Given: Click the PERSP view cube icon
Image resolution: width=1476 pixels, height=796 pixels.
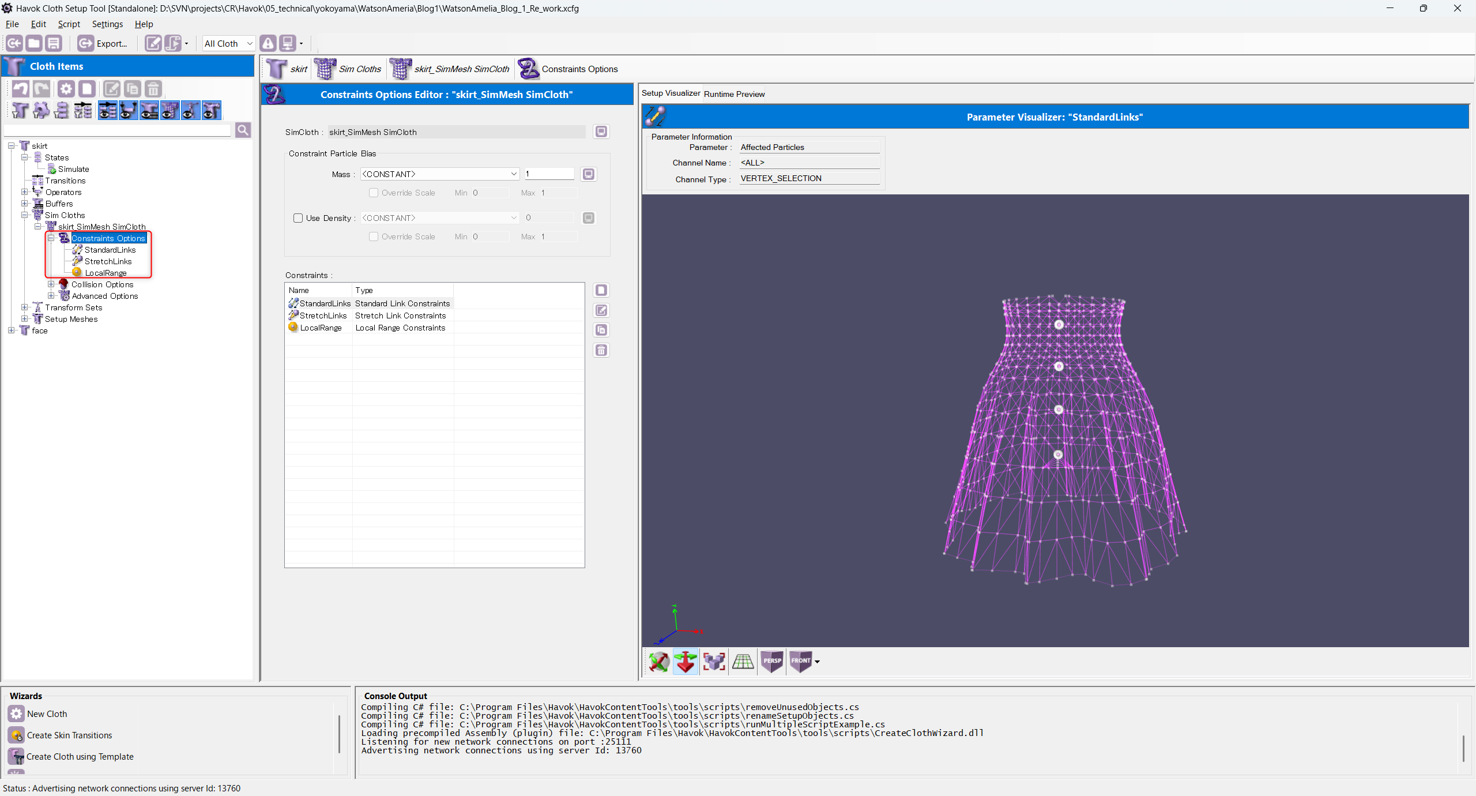Looking at the screenshot, I should pos(772,662).
